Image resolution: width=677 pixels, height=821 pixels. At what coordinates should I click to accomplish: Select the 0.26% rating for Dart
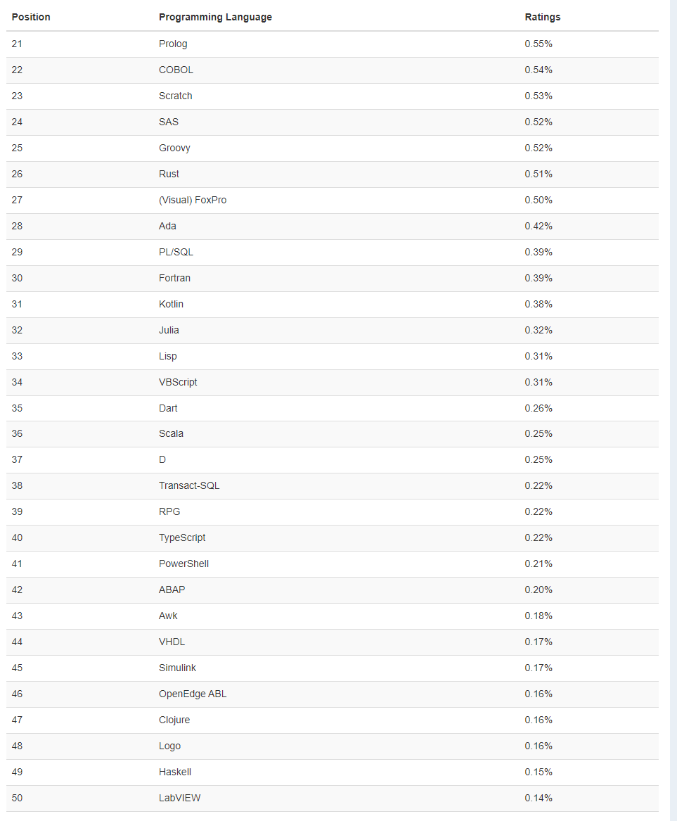click(x=539, y=408)
